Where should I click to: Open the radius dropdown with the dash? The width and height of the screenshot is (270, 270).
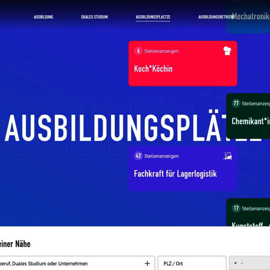pyautogui.click(x=250, y=263)
